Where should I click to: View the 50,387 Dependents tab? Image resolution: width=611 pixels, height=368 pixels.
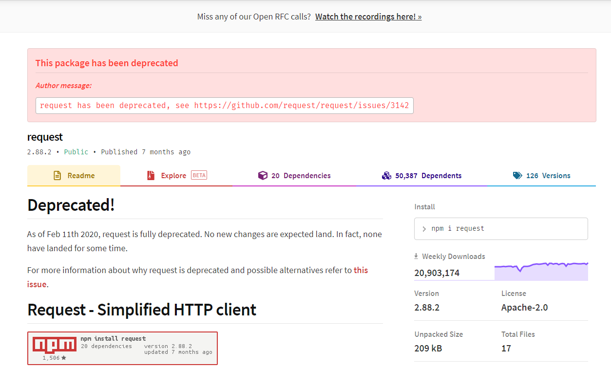click(421, 176)
